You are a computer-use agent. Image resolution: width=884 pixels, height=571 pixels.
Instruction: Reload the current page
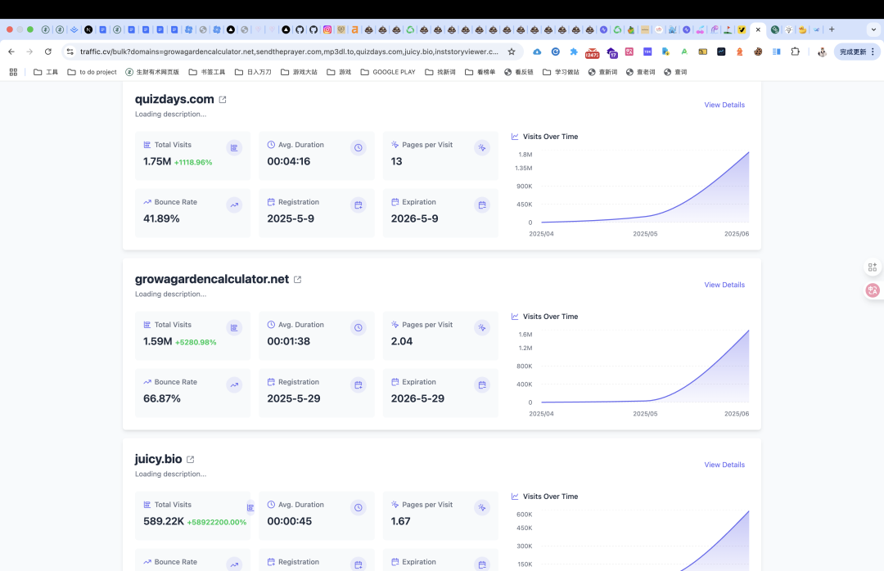(x=48, y=52)
